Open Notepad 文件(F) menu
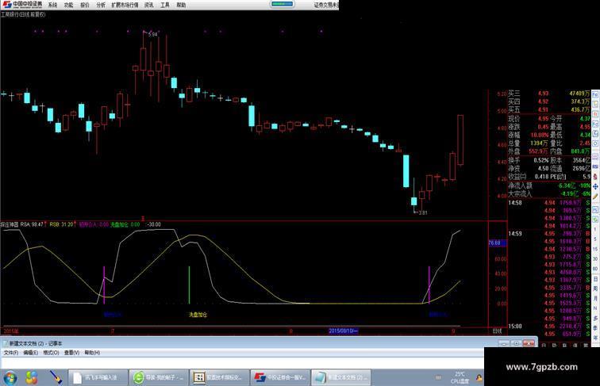Image resolution: width=600 pixels, height=386 pixels. click(x=11, y=353)
